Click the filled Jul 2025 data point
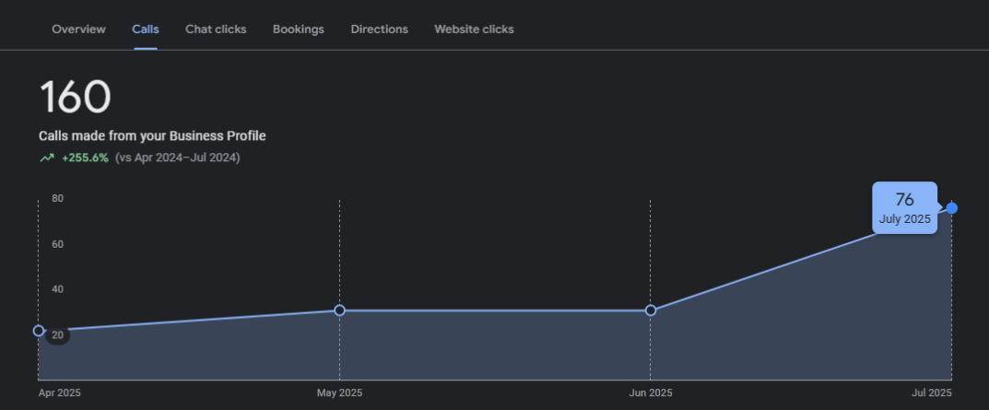 pyautogui.click(x=951, y=208)
